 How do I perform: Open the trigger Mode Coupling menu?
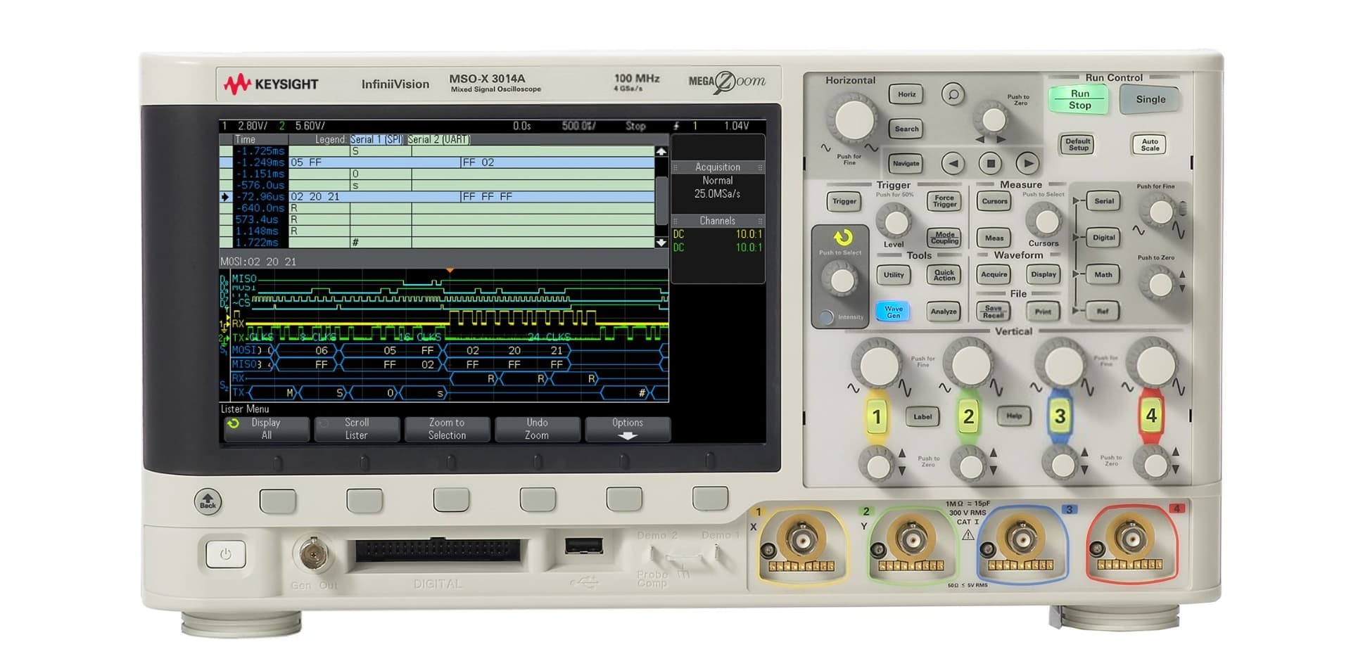944,238
